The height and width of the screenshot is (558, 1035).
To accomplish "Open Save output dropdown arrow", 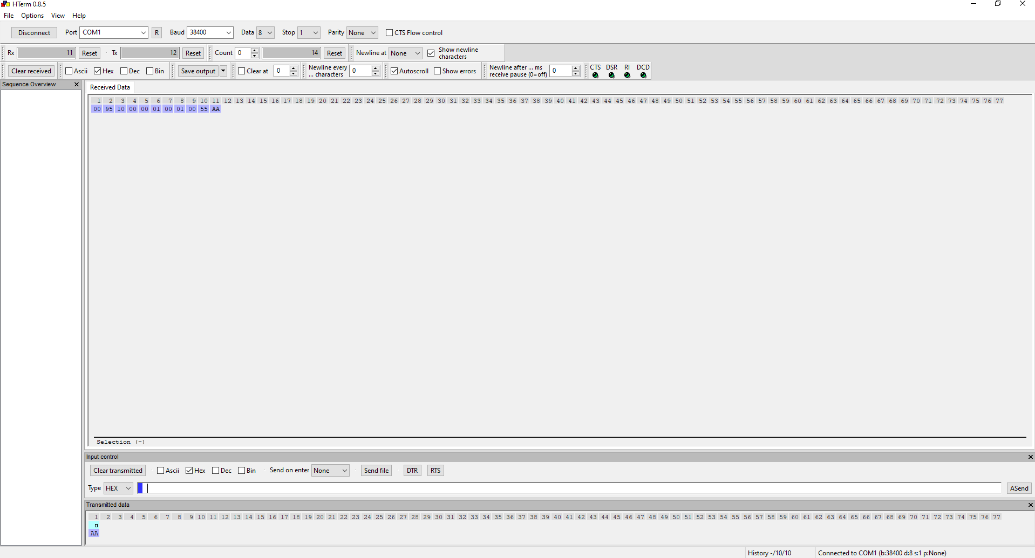I will (x=223, y=71).
